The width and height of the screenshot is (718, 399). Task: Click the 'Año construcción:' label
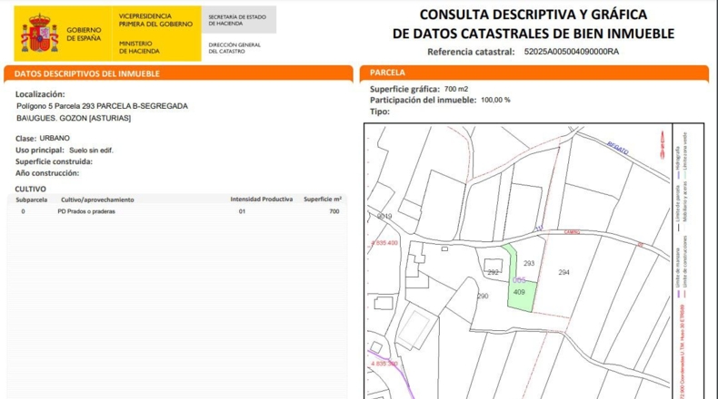tap(47, 173)
